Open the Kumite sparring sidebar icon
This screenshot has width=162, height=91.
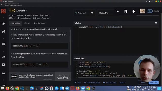click(x=3, y=32)
